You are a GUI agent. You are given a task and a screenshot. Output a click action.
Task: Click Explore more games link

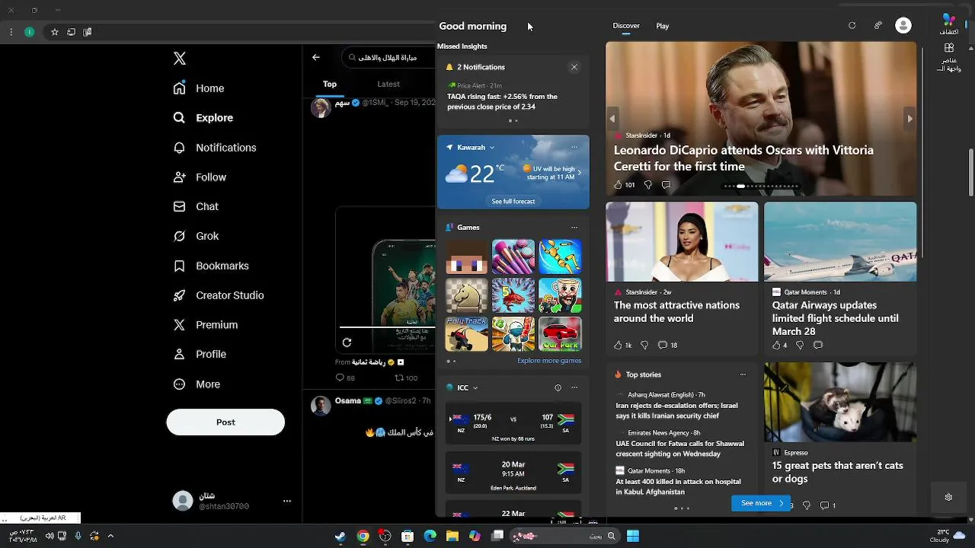pos(549,361)
